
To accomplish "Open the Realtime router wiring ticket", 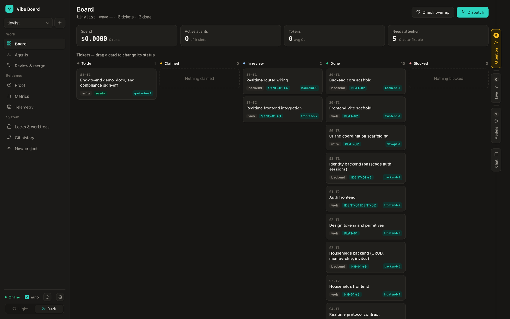I will pyautogui.click(x=282, y=81).
